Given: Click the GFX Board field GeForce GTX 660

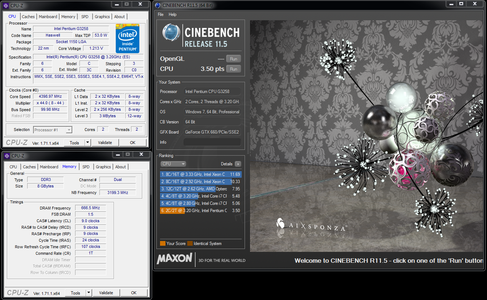Looking at the screenshot, I should 212,132.
